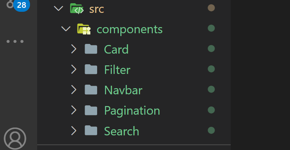
Task: Click the Search folder icon
Action: pyautogui.click(x=91, y=130)
